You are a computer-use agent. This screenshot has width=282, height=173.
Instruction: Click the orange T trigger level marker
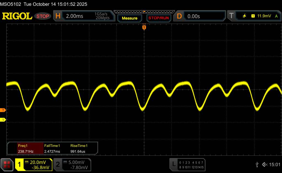tap(3, 110)
